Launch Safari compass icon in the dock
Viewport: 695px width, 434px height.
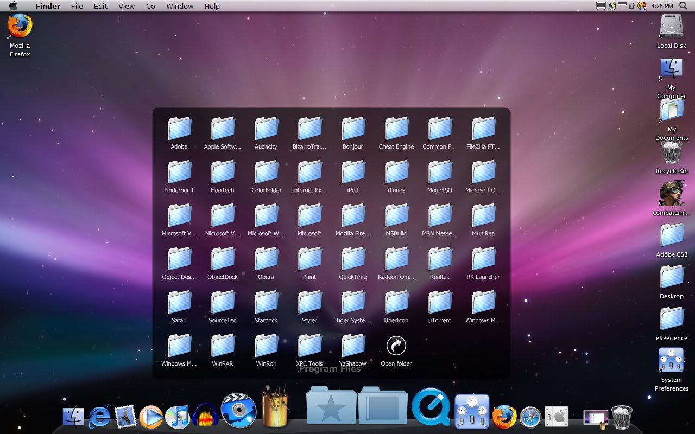tap(530, 417)
